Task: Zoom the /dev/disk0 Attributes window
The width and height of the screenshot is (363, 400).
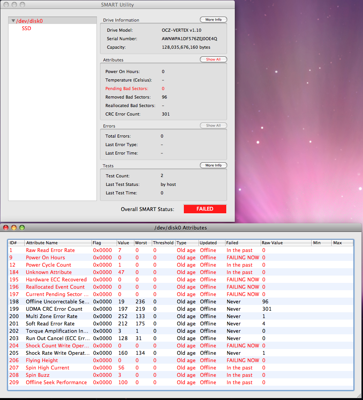Action: (x=22, y=228)
